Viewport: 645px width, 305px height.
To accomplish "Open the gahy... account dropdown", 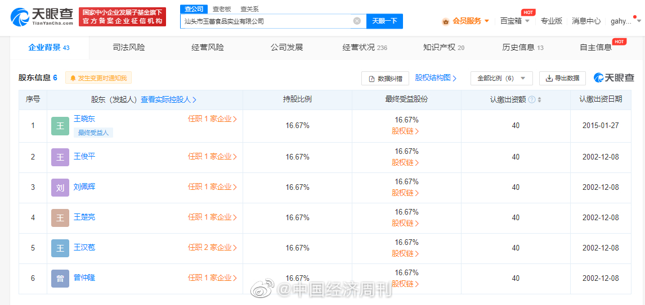I will click(625, 21).
